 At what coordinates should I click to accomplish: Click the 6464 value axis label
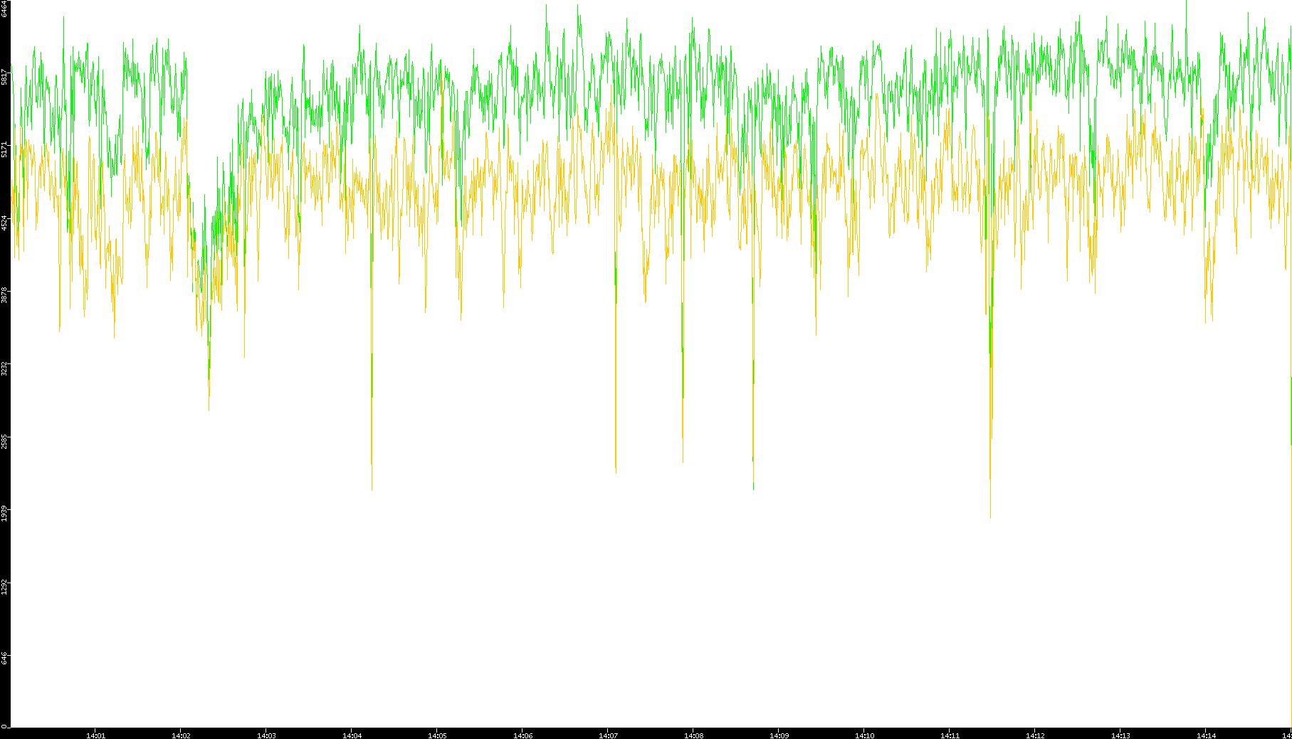tap(4, 9)
